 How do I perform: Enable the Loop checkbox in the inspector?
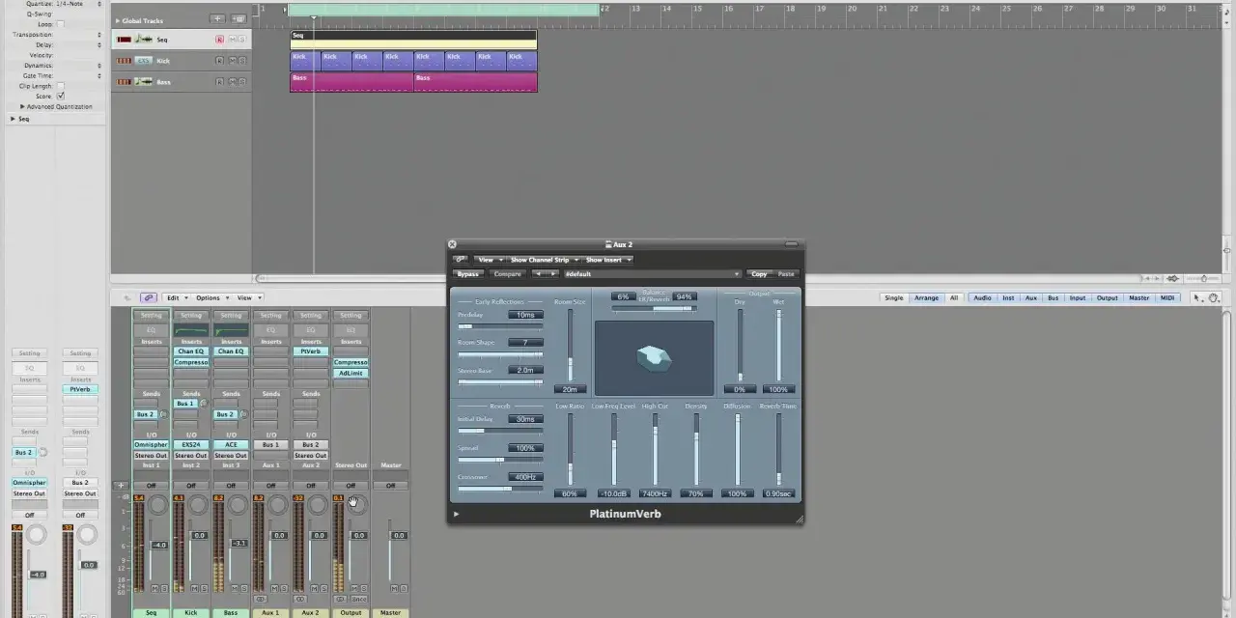60,24
